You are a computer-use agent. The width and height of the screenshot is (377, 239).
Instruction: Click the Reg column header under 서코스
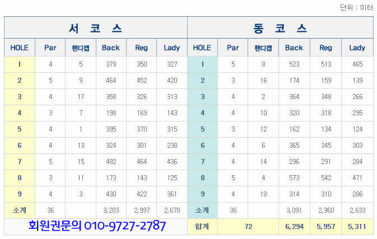click(x=141, y=48)
